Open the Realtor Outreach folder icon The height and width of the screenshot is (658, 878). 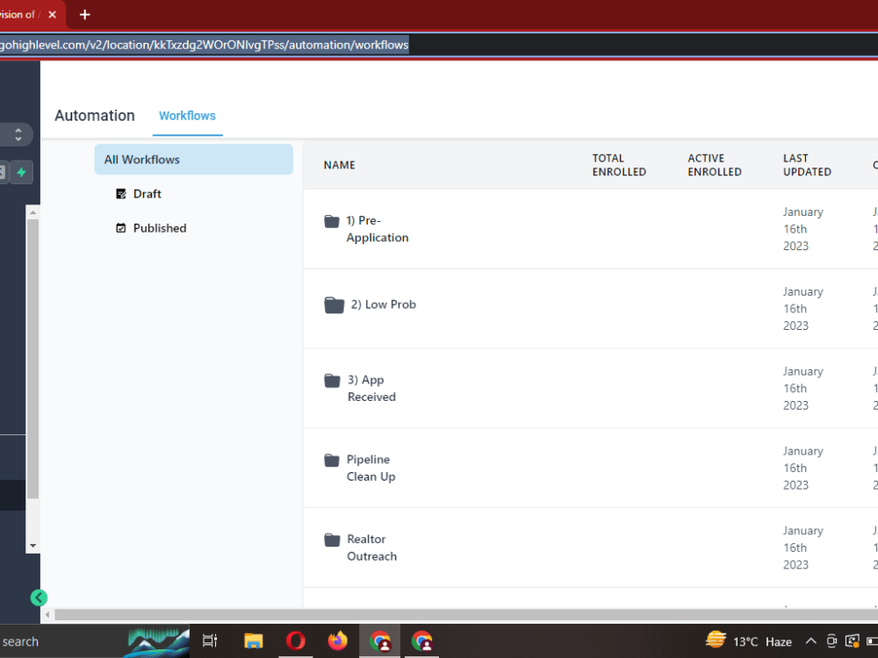(x=332, y=540)
